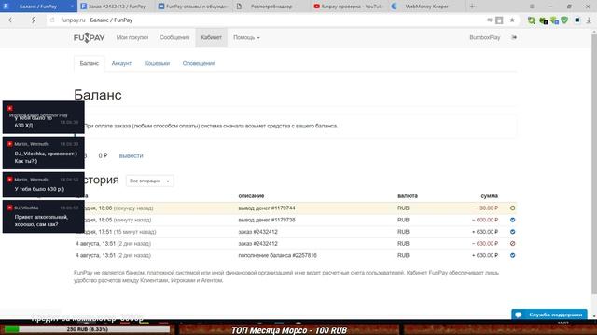Open Мои покупки in the top navigation
Image resolution: width=597 pixels, height=335 pixels.
tap(132, 37)
